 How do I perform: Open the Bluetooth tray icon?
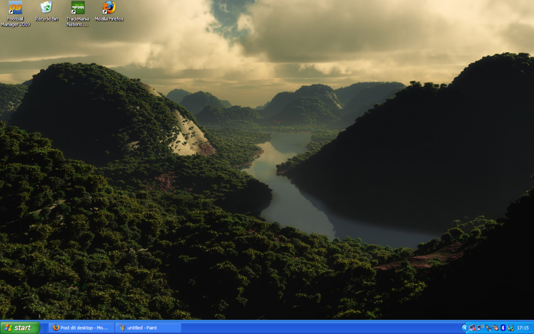click(503, 328)
